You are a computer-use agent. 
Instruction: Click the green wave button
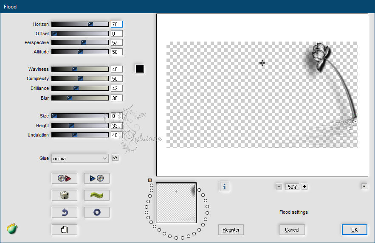click(x=97, y=195)
